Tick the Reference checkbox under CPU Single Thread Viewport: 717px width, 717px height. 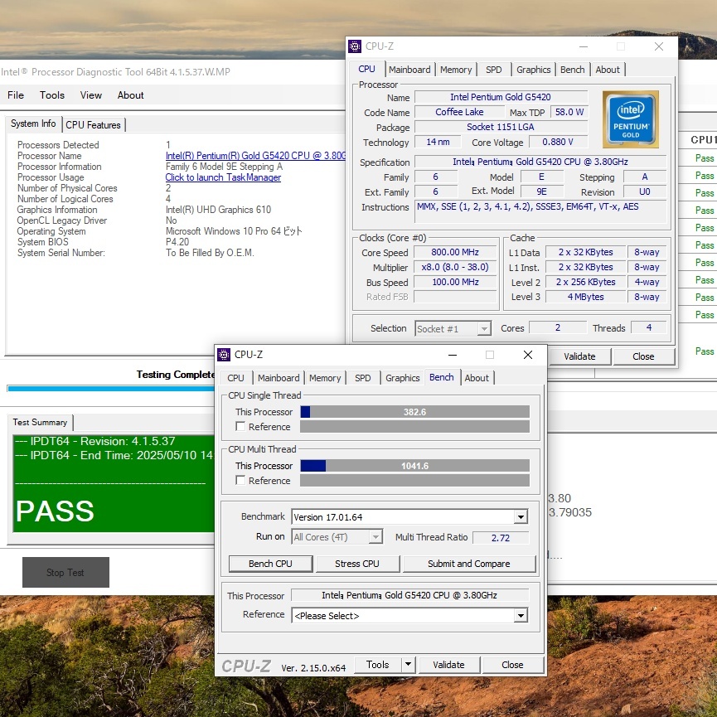[x=240, y=426]
